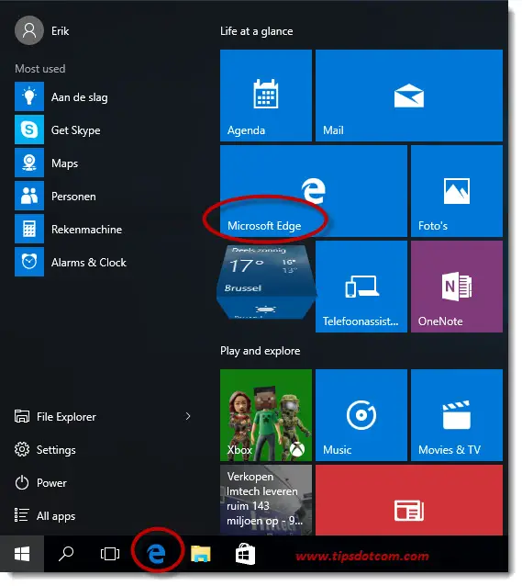The width and height of the screenshot is (522, 586).
Task: Open the Mail tile
Action: 409,96
